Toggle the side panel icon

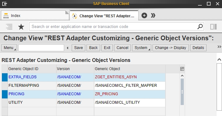coord(213,27)
